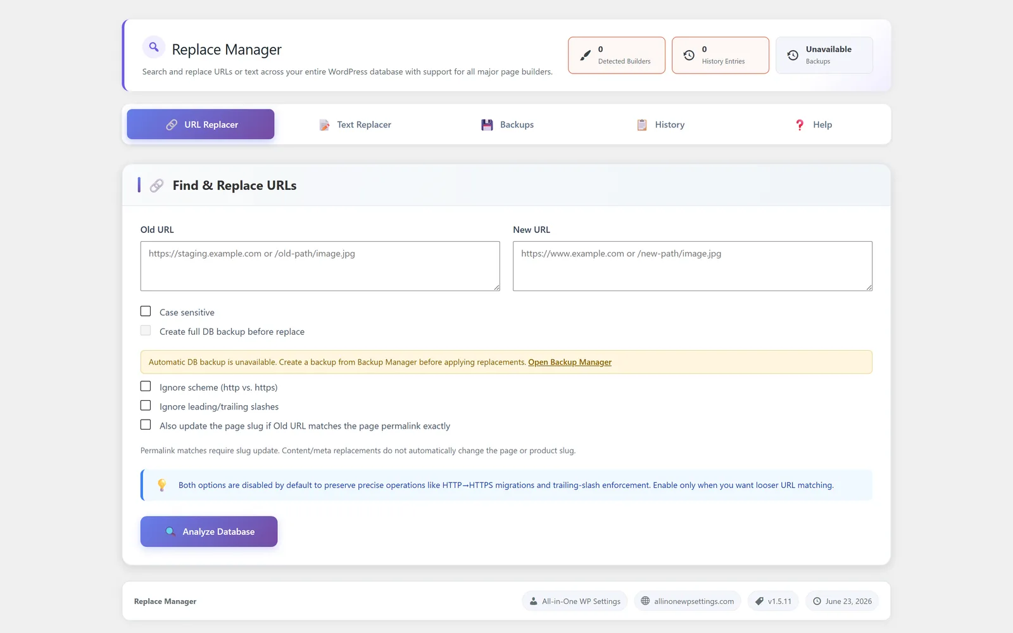Click the 'Unavailable' backups status text

829,49
